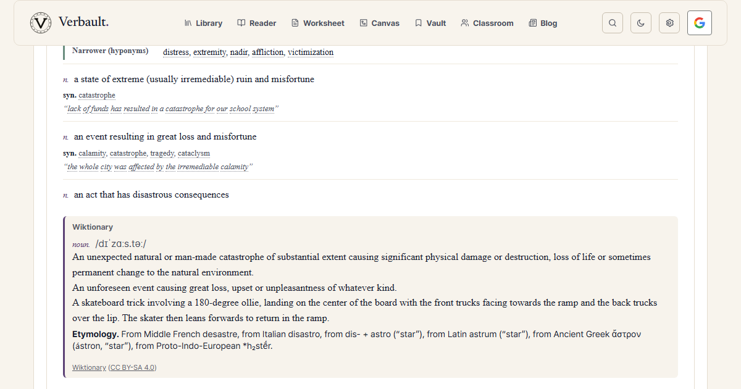
Task: Click 'Narrower (hyponyms)' label
Action: (110, 51)
